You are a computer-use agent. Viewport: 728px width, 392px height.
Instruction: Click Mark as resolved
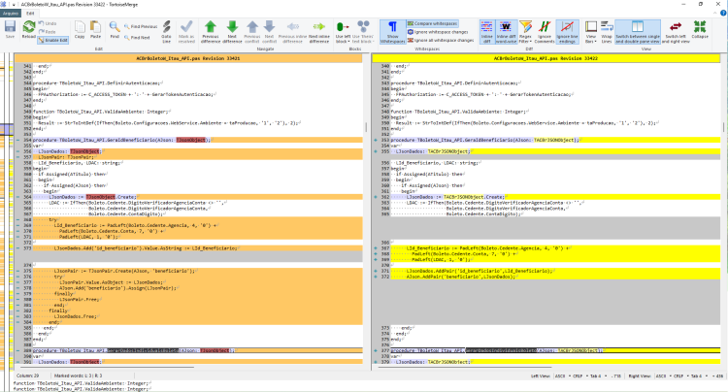click(x=186, y=32)
